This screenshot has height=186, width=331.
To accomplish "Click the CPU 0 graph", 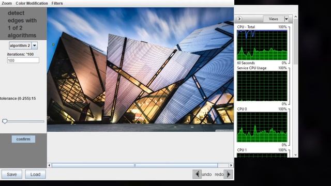I will 262,127.
